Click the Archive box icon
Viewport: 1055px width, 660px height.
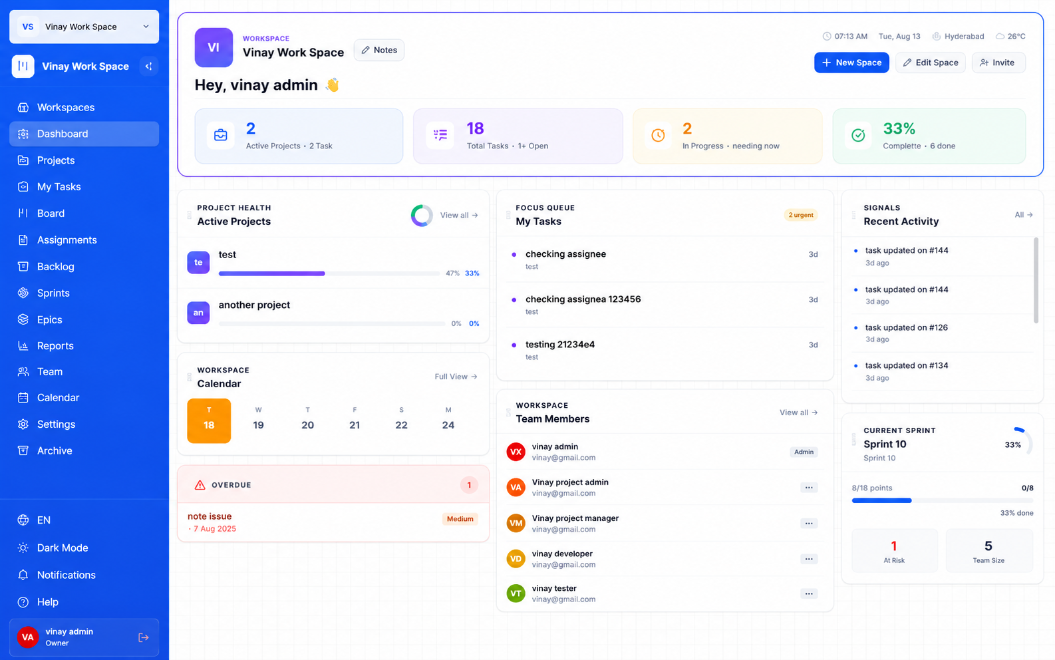(x=23, y=450)
